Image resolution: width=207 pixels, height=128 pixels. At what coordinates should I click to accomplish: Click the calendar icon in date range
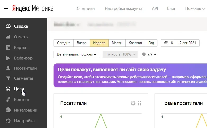point(166,43)
